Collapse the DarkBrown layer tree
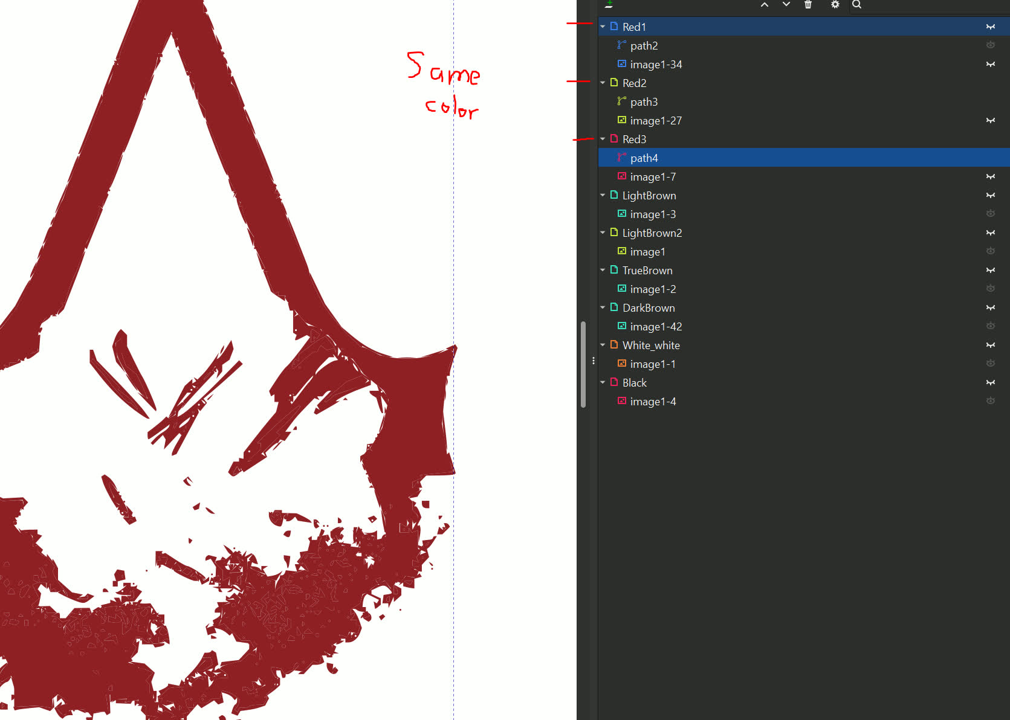This screenshot has height=720, width=1010. coord(603,307)
